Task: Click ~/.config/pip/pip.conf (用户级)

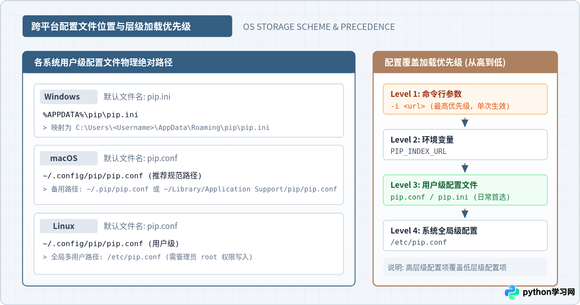Action: pos(111,243)
